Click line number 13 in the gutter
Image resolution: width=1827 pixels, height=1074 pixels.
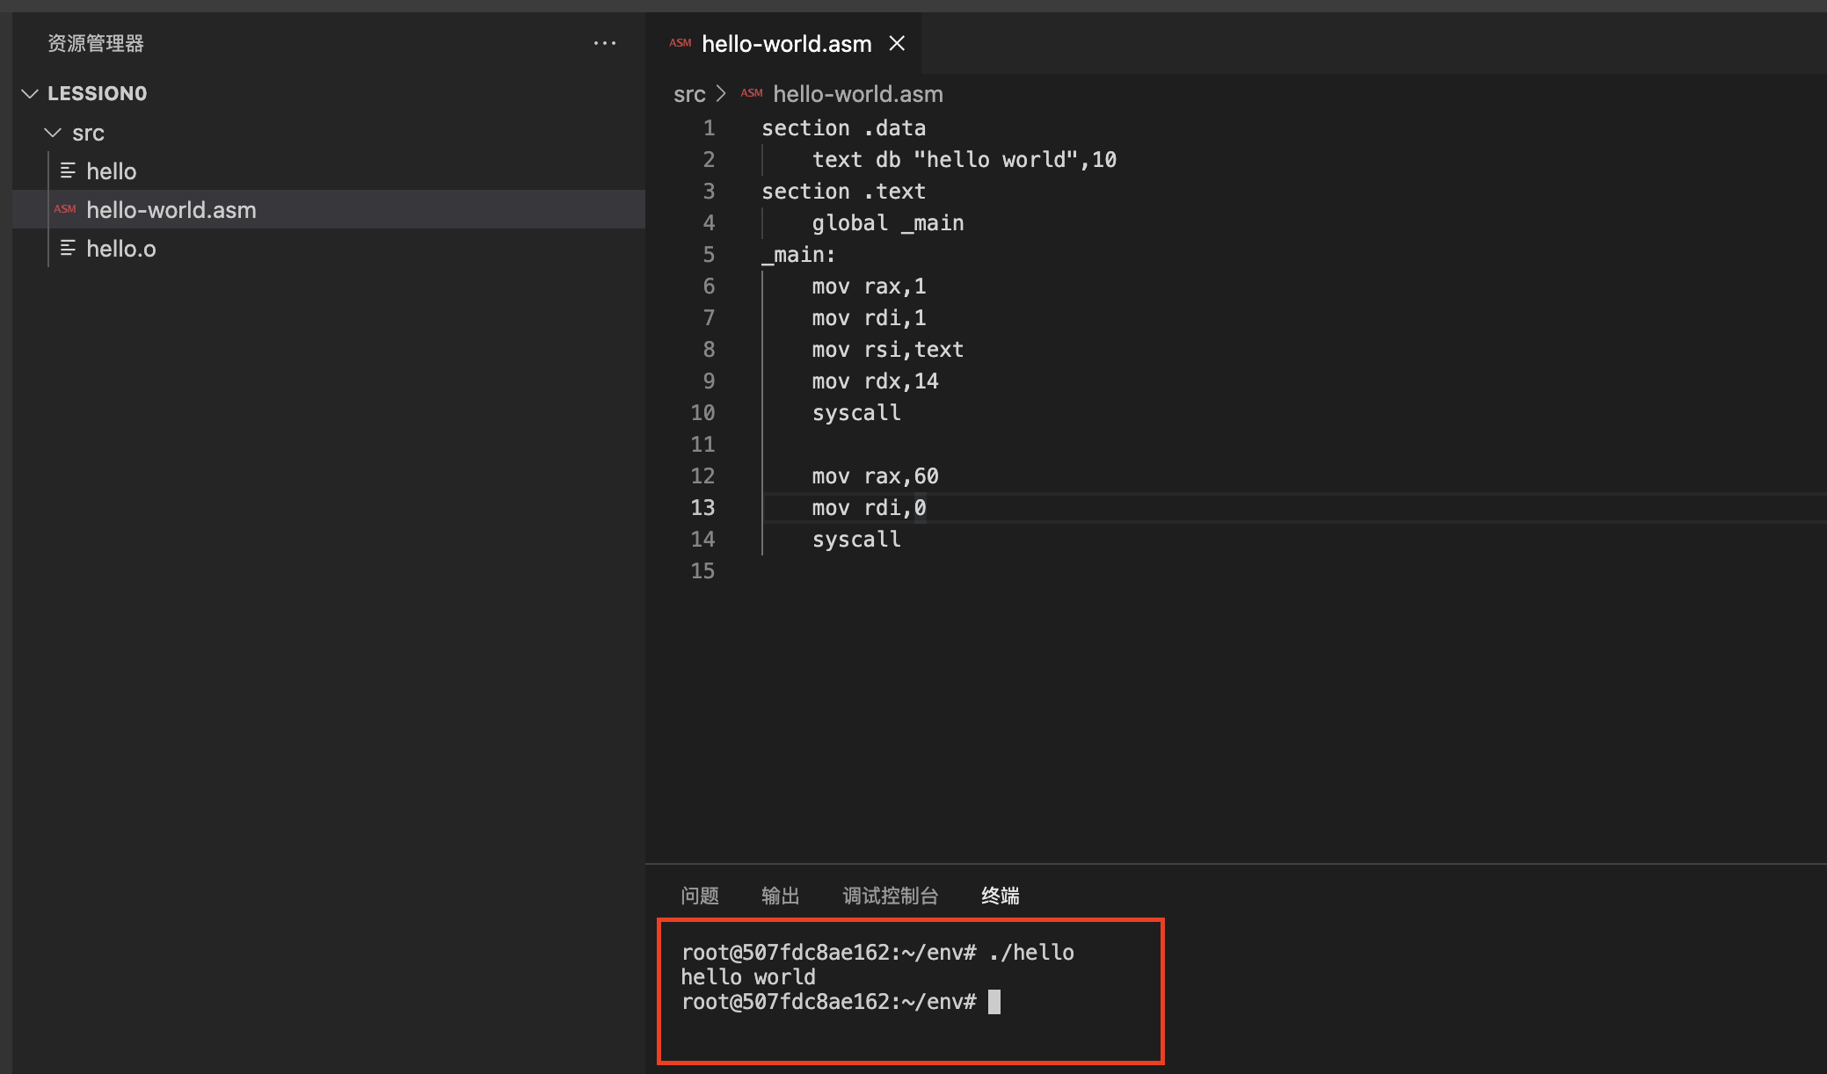[x=702, y=508]
